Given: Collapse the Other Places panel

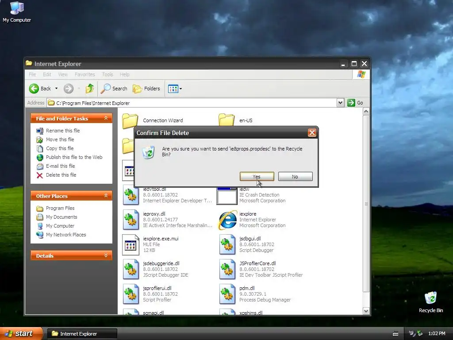Looking at the screenshot, I should click(x=106, y=196).
